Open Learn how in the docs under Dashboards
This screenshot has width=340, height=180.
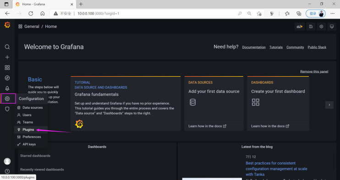270,126
